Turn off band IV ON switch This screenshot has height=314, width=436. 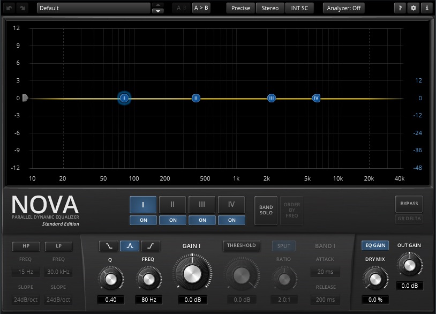point(231,220)
